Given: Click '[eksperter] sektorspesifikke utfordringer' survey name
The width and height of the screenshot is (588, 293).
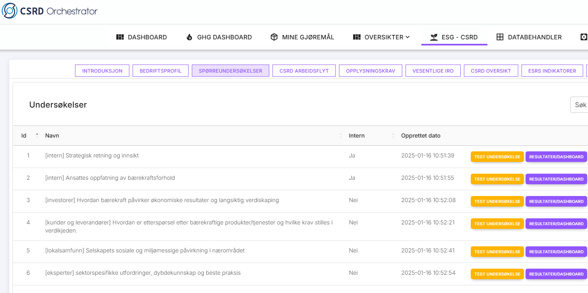Looking at the screenshot, I should 143,273.
